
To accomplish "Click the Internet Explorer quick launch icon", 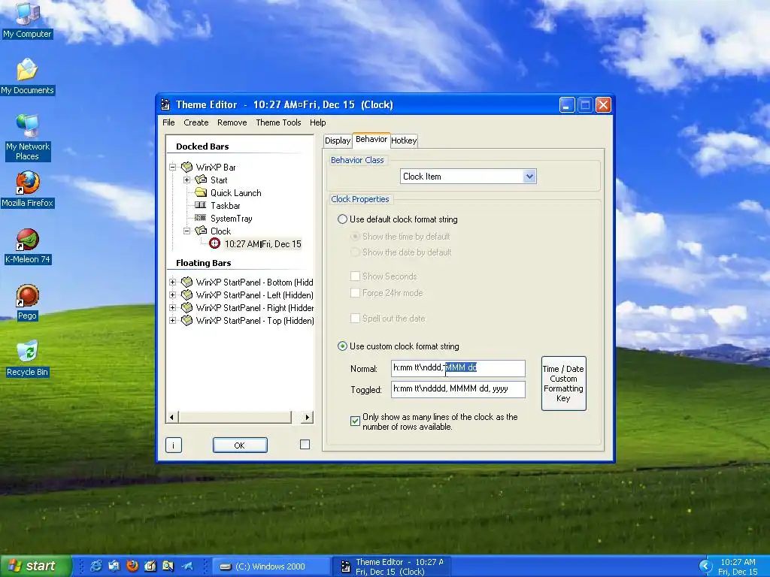I will pyautogui.click(x=95, y=566).
